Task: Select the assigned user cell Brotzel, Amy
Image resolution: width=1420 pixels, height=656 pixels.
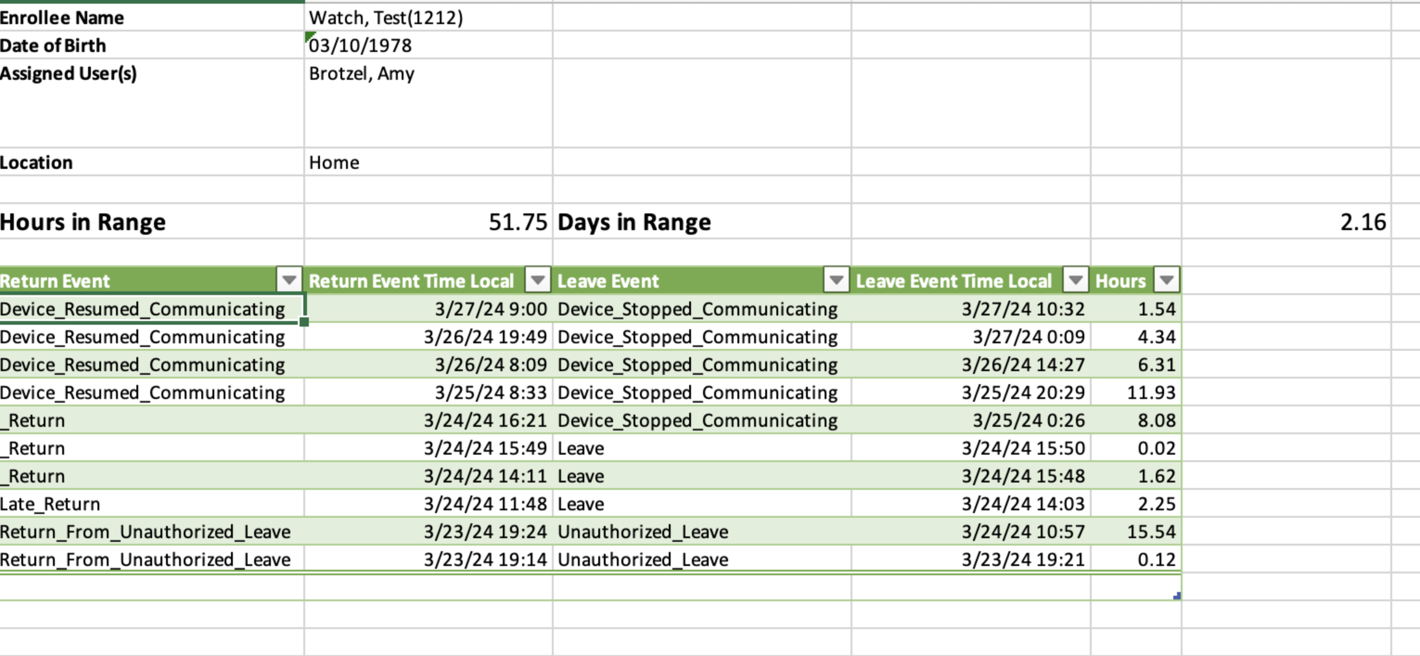Action: click(428, 73)
